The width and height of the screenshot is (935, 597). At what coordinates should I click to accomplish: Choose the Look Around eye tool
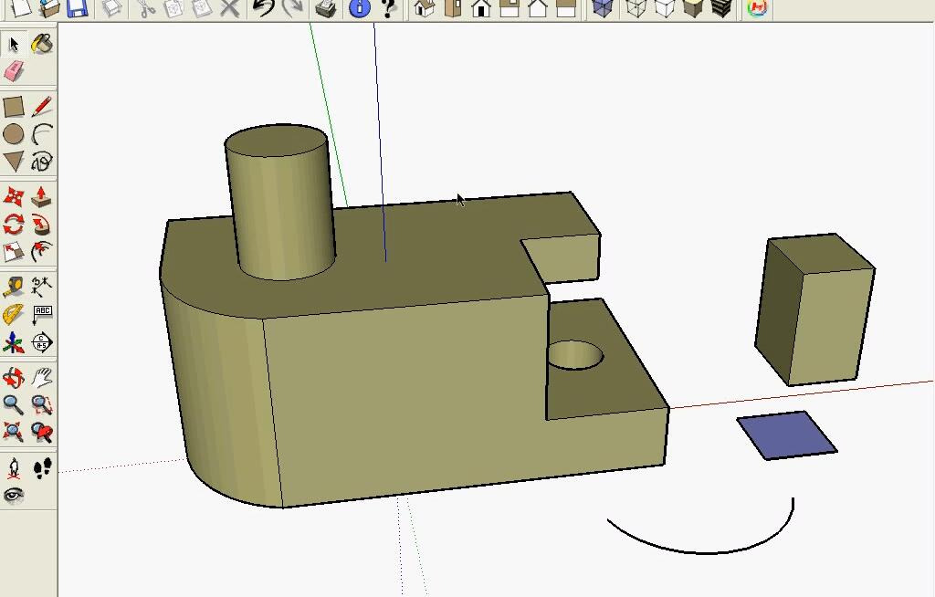tap(14, 495)
